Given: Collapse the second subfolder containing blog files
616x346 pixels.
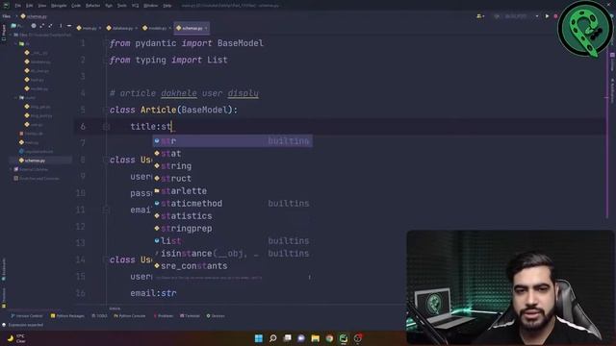Looking at the screenshot, I should click(16, 98).
